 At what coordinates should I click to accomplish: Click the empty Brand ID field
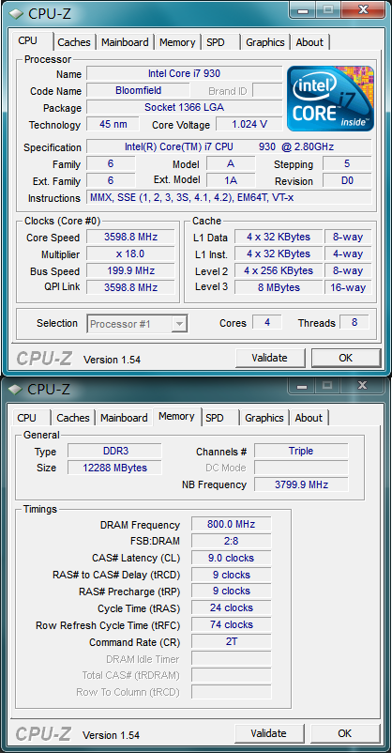[267, 90]
